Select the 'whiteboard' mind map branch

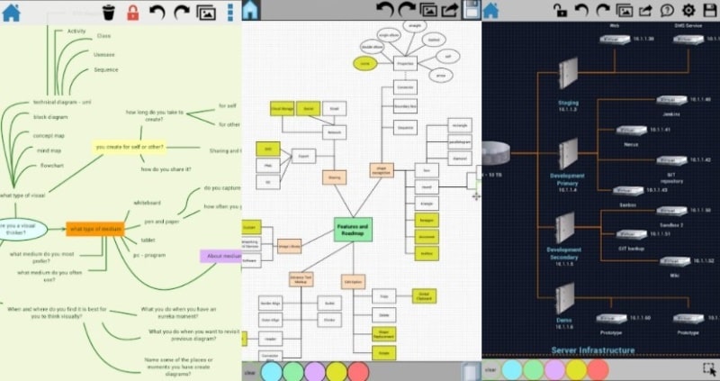pos(147,203)
